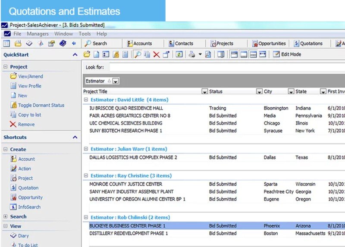This screenshot has width=345, height=247.
Task: Click the green refresh icon in toolbar
Action: (x=179, y=55)
